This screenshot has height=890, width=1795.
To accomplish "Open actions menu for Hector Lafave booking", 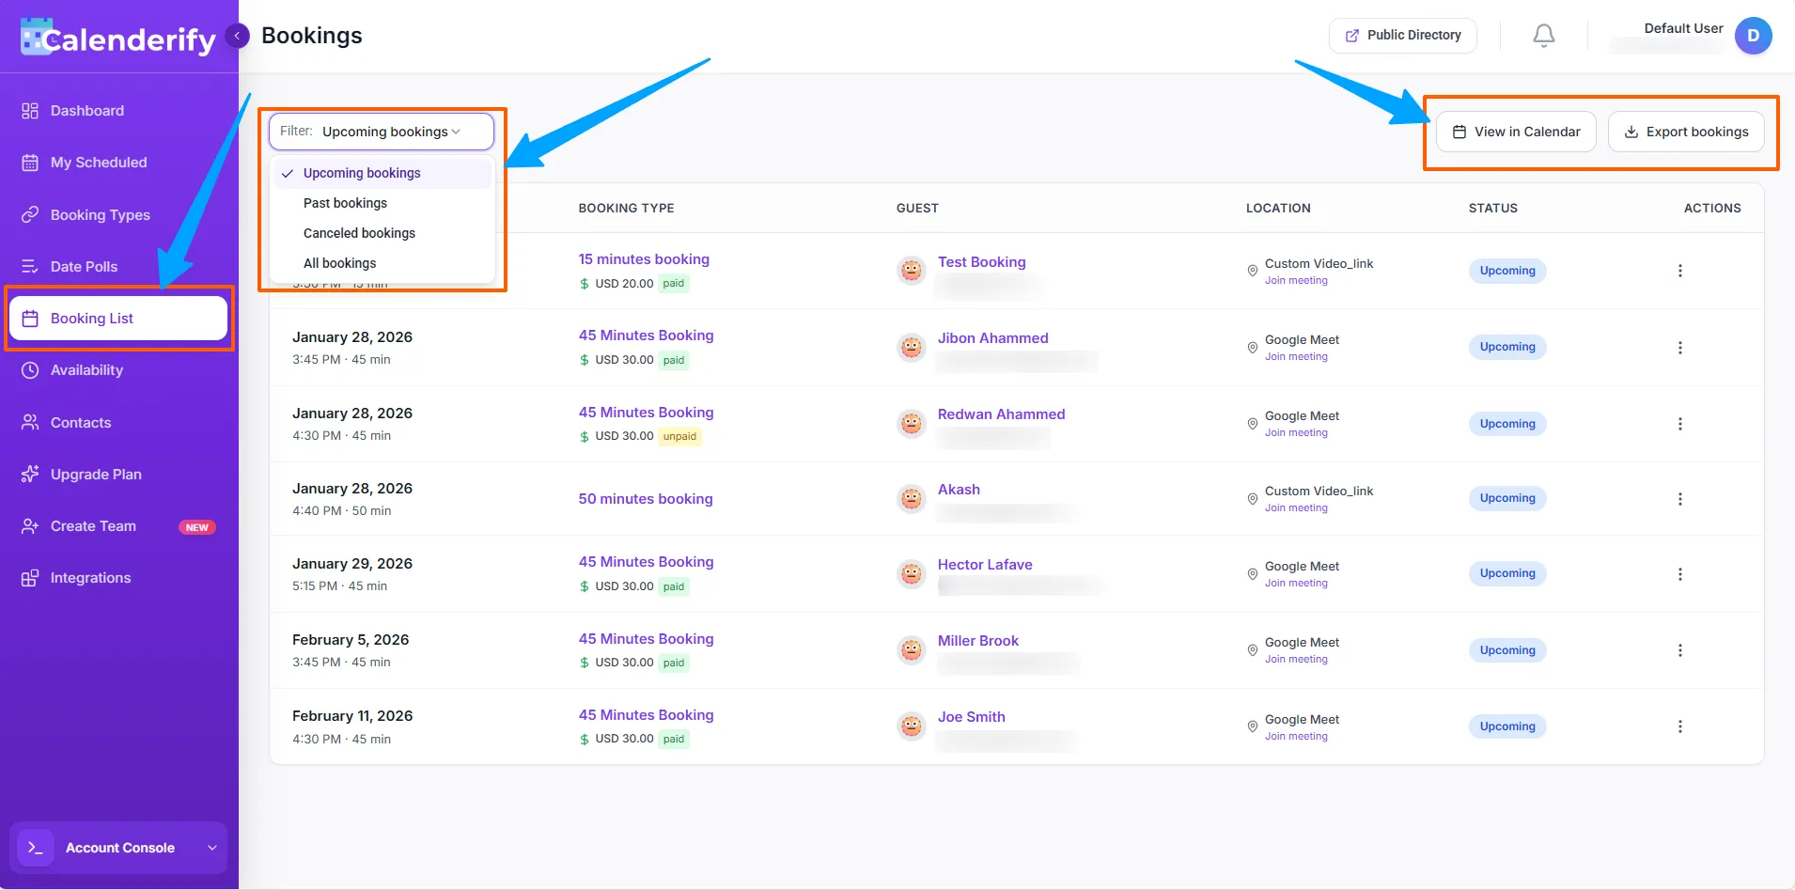I will 1679,574.
